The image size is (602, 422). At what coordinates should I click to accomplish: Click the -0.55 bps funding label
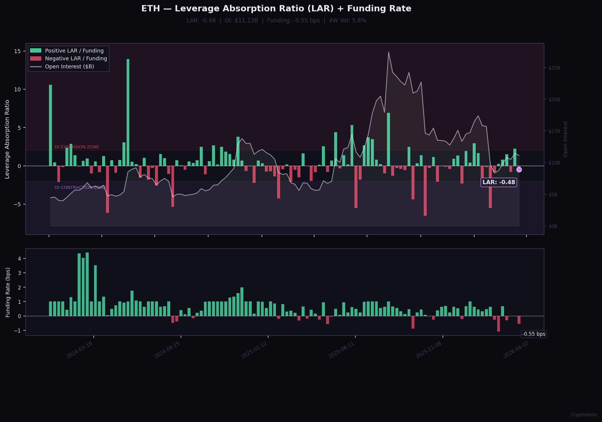click(x=534, y=334)
